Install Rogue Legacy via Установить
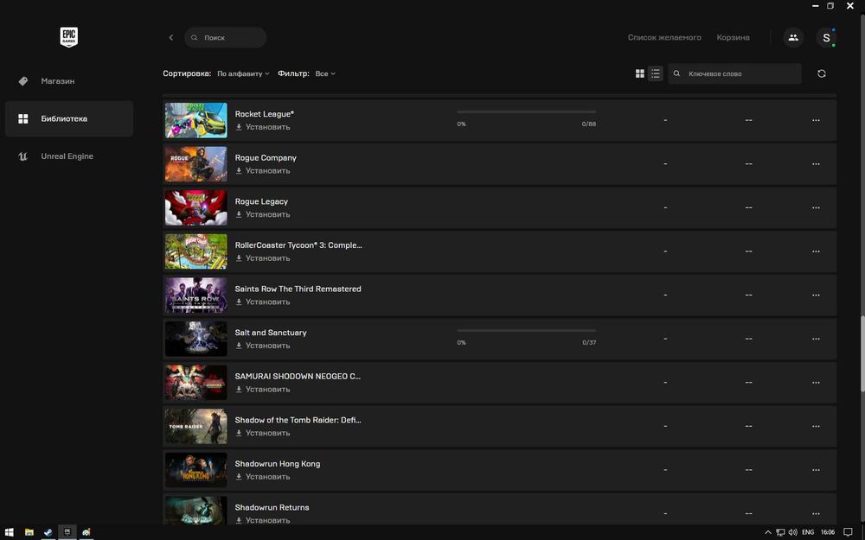This screenshot has height=540, width=865. coord(263,214)
